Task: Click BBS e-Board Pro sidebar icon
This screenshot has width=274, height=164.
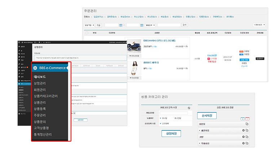Action: click(x=19, y=81)
